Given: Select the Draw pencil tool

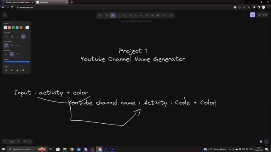Looking at the screenshot, I should point(147,16).
